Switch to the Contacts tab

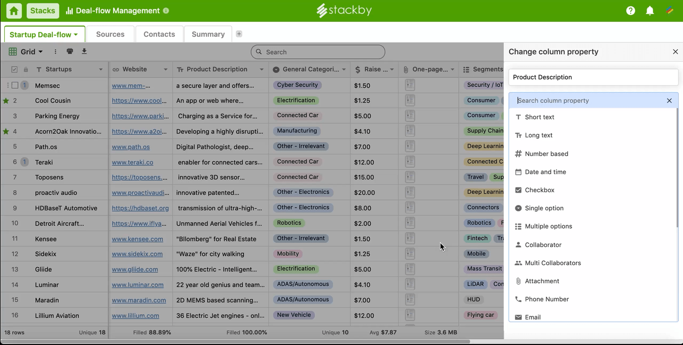(159, 34)
